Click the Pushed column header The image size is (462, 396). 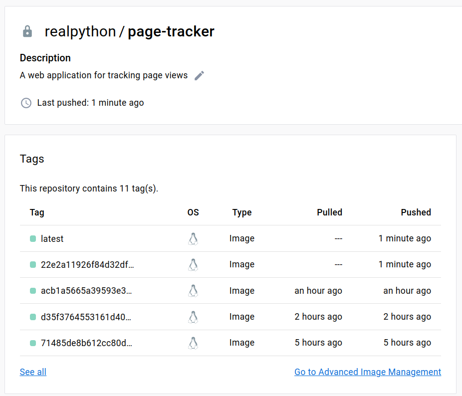(416, 212)
